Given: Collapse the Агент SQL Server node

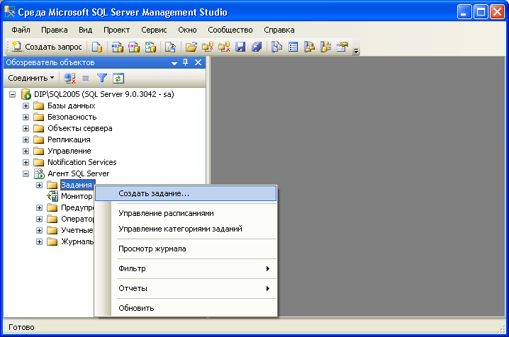Looking at the screenshot, I should coord(26,173).
